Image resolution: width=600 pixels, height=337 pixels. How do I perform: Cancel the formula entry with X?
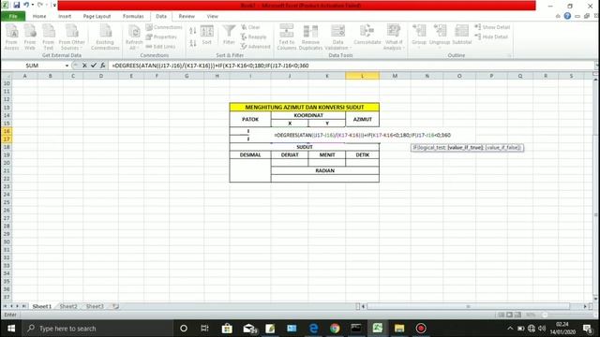tap(84, 66)
